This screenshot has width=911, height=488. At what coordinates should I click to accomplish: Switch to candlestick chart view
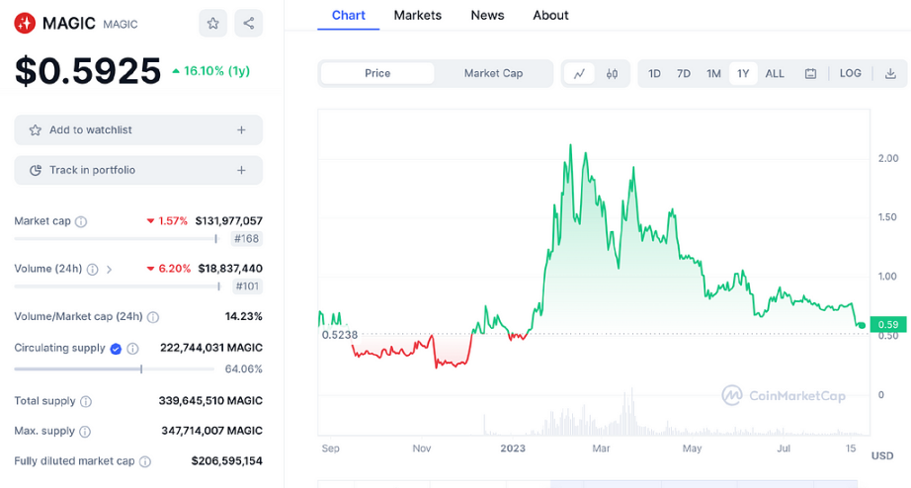tap(612, 74)
